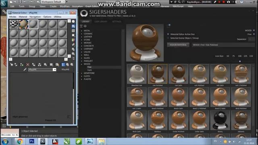Click Pick Material from Object eyedropper
258x145 pixels.
tap(25, 70)
